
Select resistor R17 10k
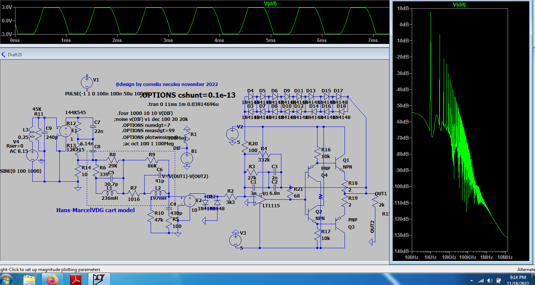(317, 235)
